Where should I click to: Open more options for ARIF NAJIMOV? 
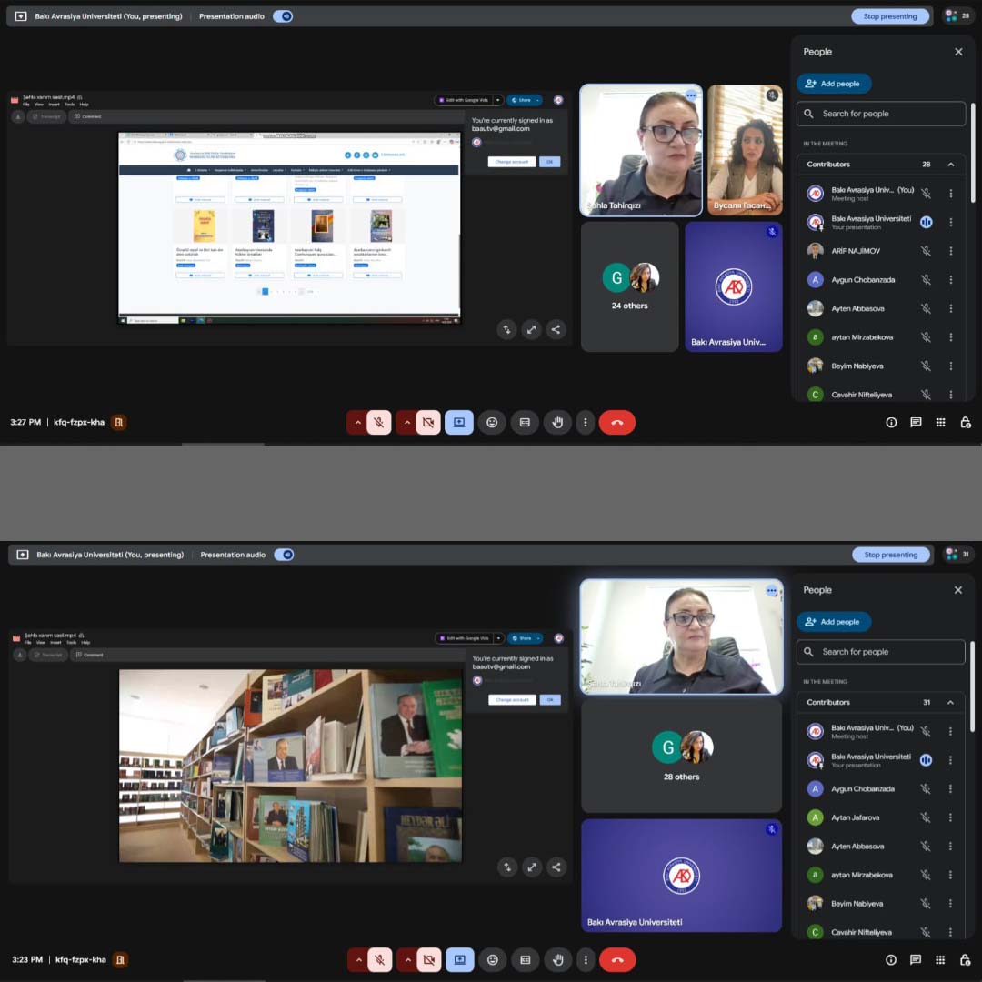coord(951,251)
